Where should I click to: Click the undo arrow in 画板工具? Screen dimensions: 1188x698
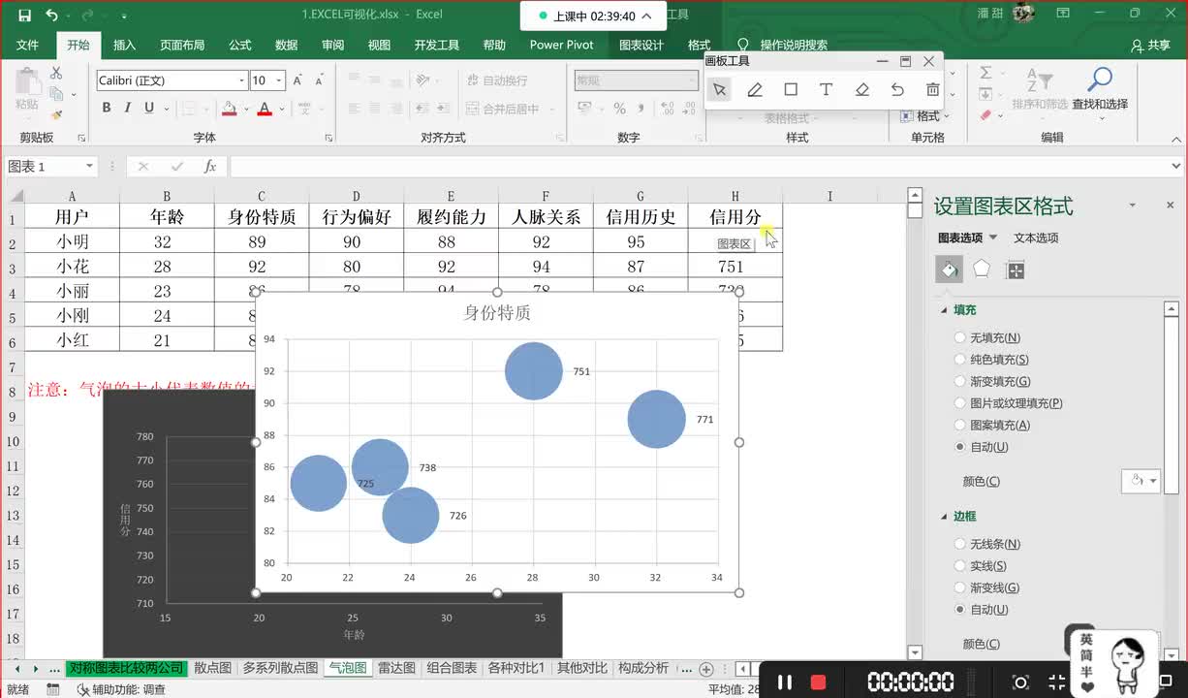click(x=897, y=90)
